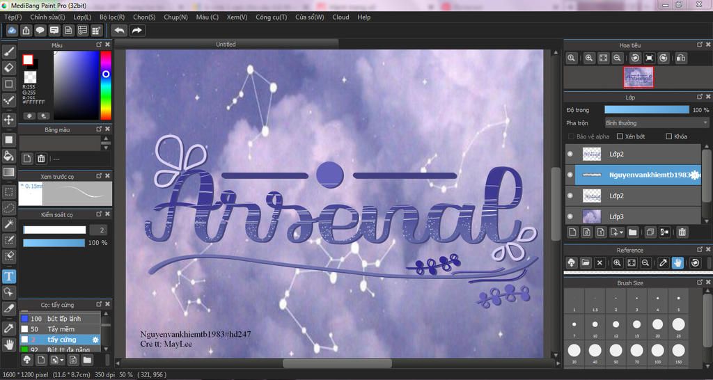Select the Eyedropper tool
This screenshot has width=713, height=380.
(x=8, y=328)
